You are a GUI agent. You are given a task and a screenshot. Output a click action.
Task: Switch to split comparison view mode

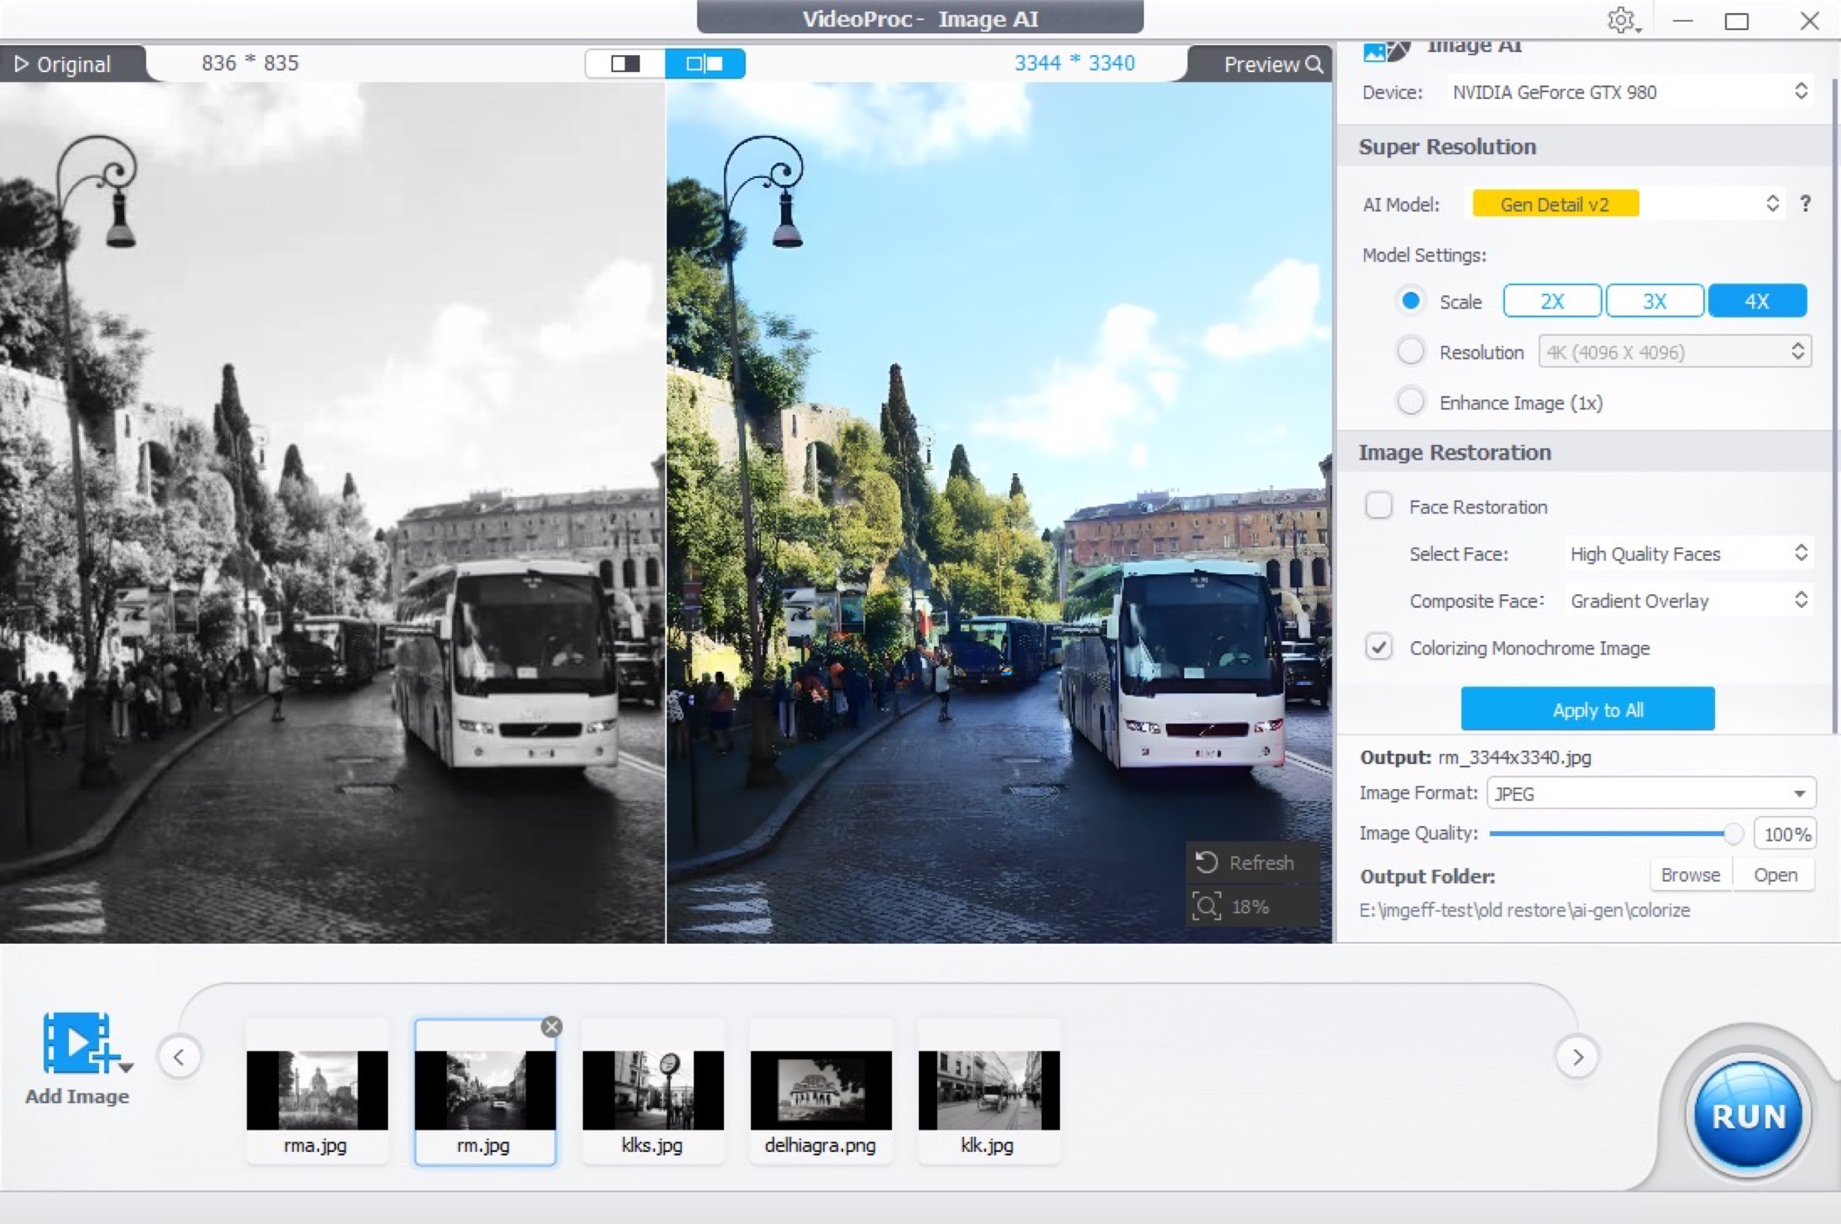click(x=705, y=63)
